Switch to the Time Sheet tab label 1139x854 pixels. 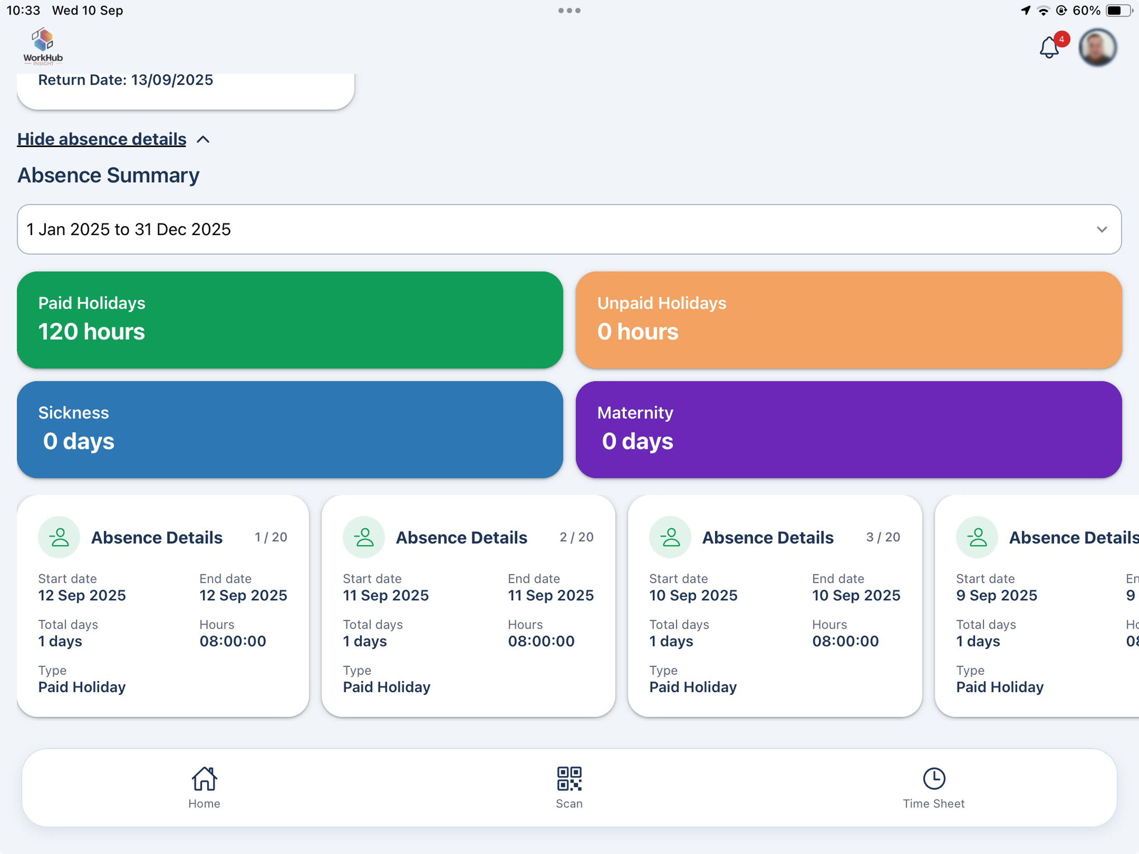tap(933, 804)
